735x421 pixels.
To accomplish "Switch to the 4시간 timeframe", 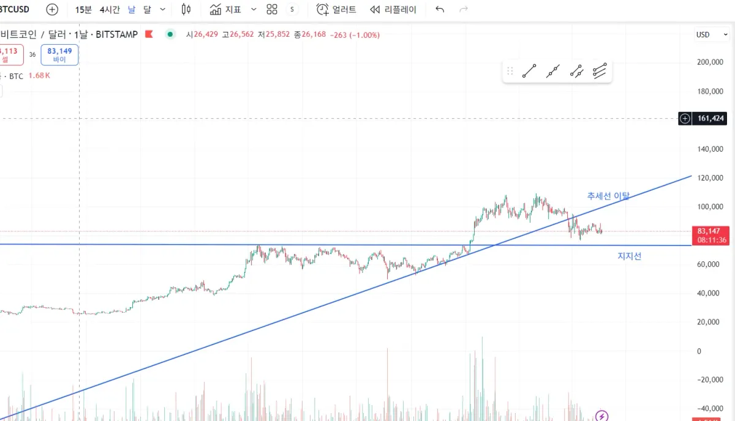I will tap(110, 9).
